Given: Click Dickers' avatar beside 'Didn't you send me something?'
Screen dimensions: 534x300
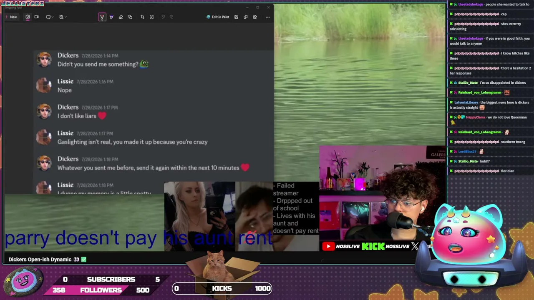Looking at the screenshot, I should [44, 60].
